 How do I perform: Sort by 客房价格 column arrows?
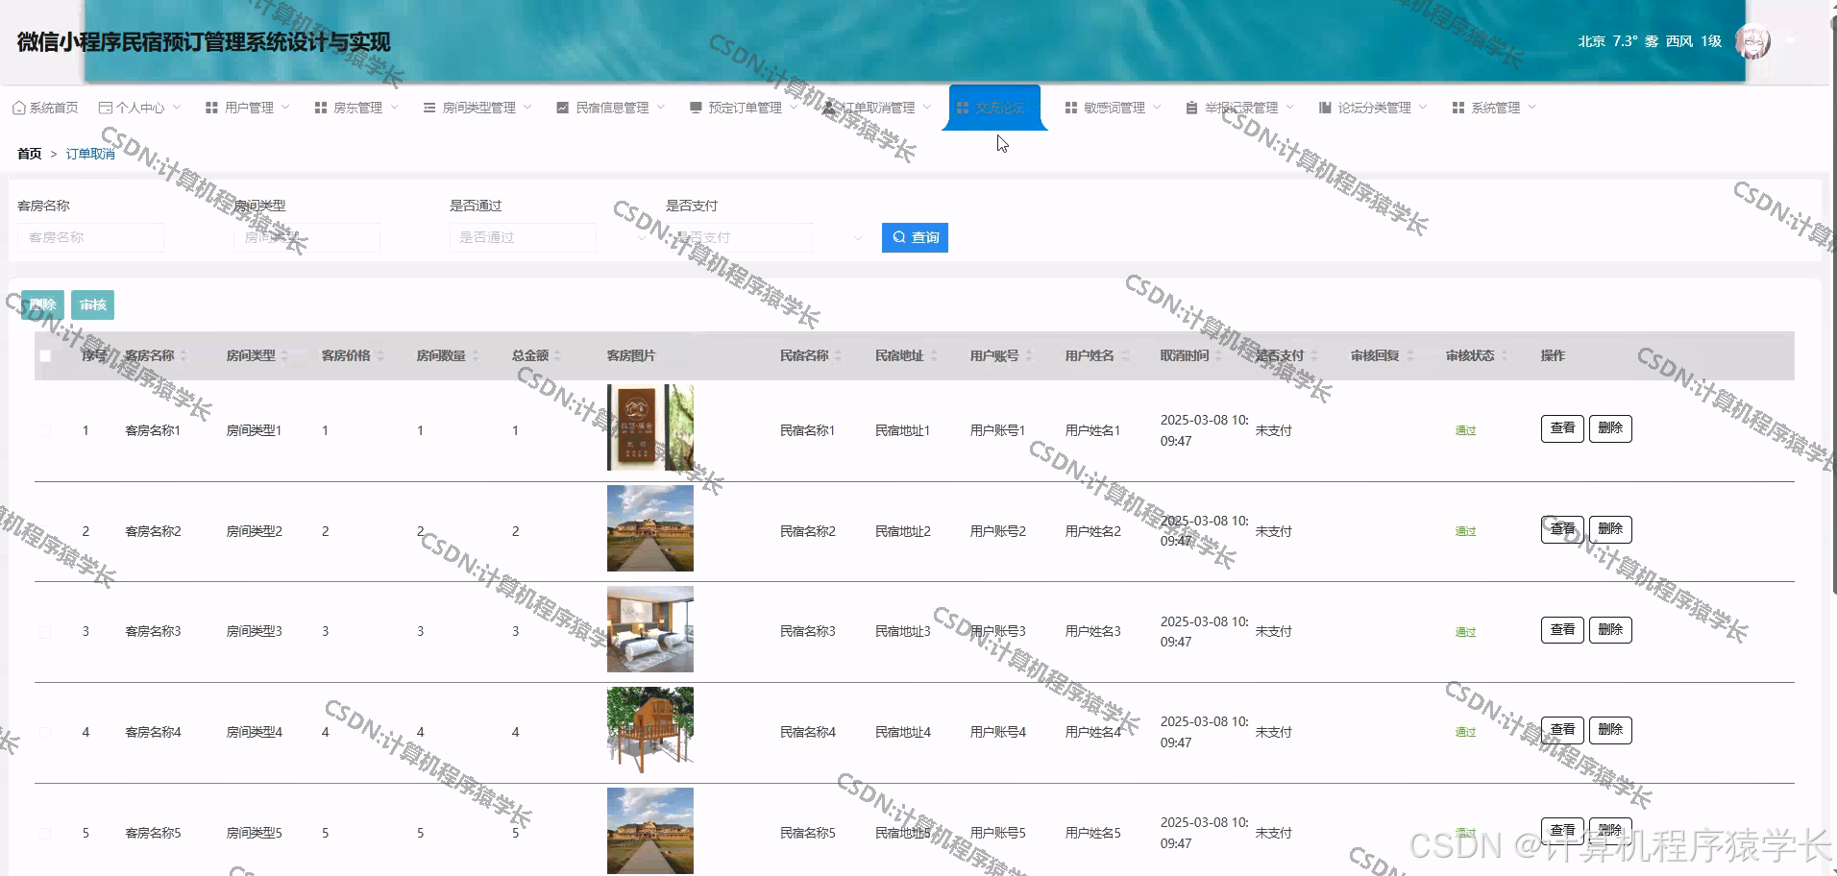coord(380,355)
